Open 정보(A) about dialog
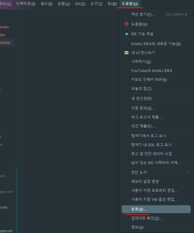Viewport: 194px width, 233px height. click(156, 227)
